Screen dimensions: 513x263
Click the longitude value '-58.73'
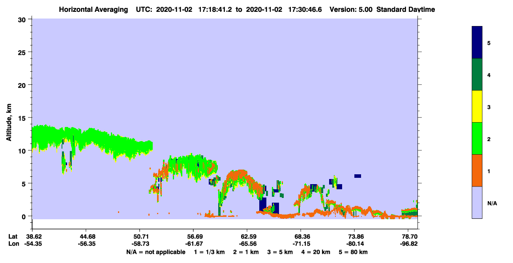point(140,244)
